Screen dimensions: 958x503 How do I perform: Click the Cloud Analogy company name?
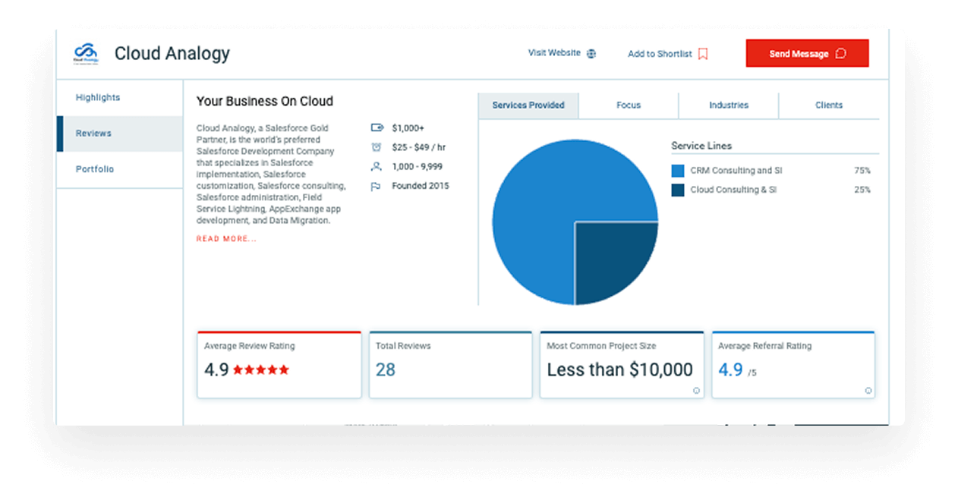[x=172, y=54]
